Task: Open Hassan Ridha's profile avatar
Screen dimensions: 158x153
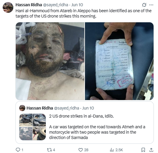Action: click(8, 7)
